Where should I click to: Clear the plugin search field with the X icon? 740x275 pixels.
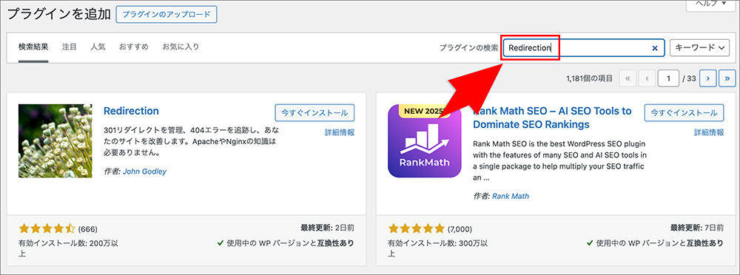[655, 47]
